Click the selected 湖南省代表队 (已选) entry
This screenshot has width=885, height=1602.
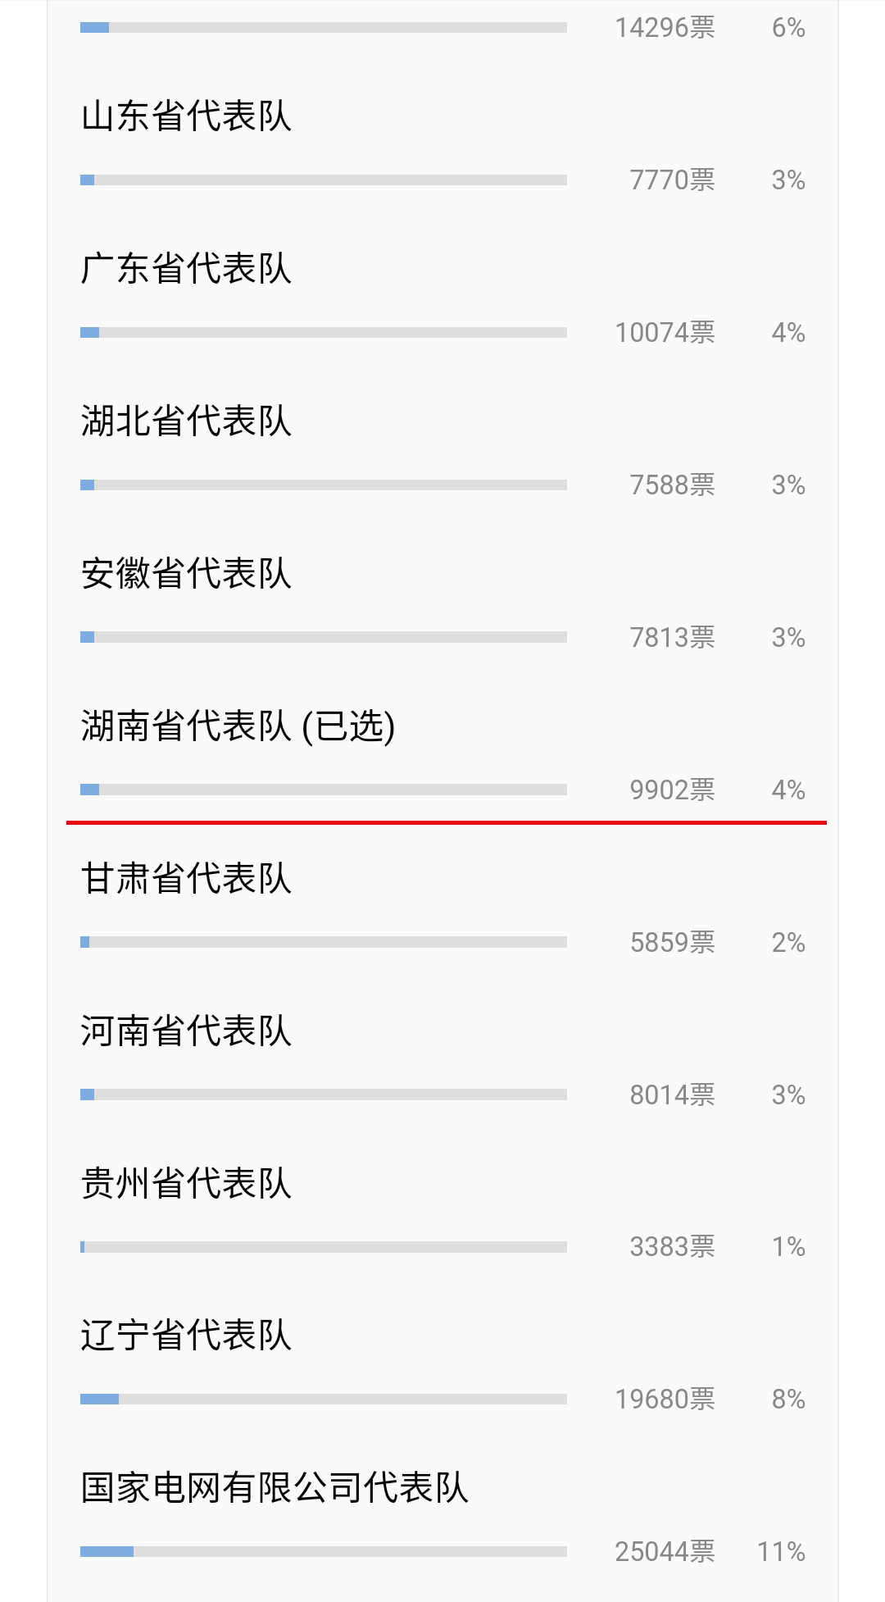[238, 726]
